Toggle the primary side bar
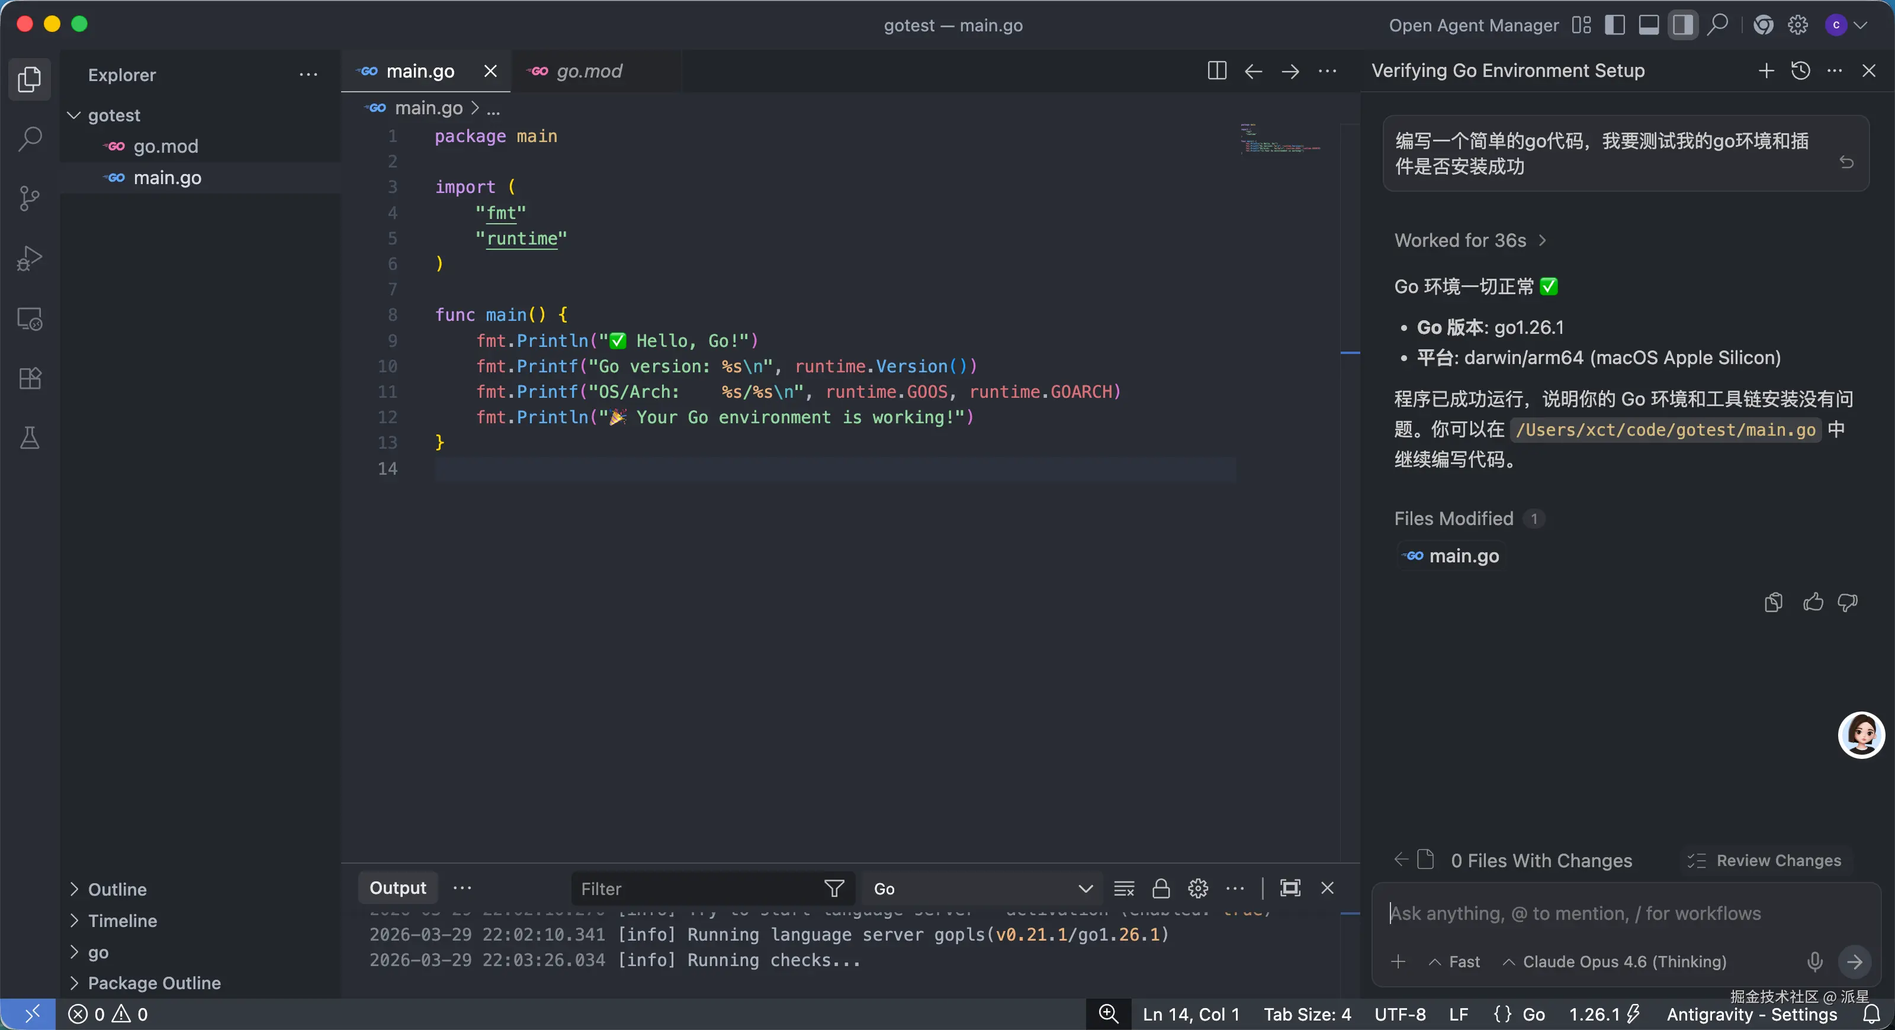The image size is (1895, 1030). click(1615, 25)
